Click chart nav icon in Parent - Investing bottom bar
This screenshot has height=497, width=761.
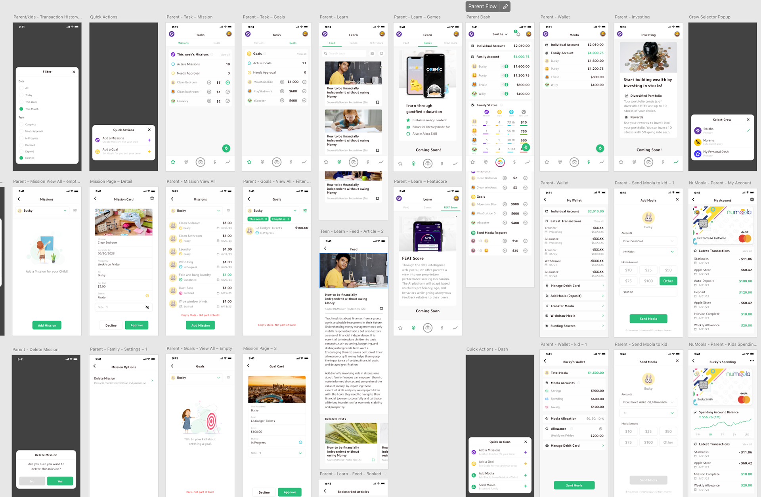[x=676, y=162]
